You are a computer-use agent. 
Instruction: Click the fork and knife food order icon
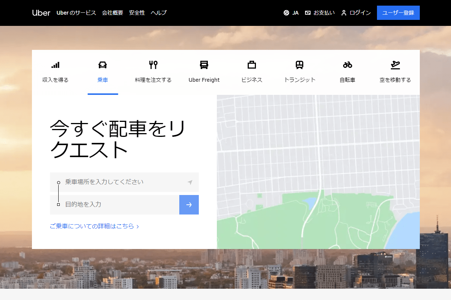(153, 65)
